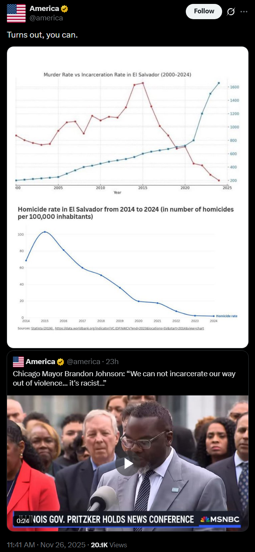This screenshot has height=552, width=255.
Task: Click the homicide rate 2014 to 2024 chart
Action: click(x=127, y=270)
